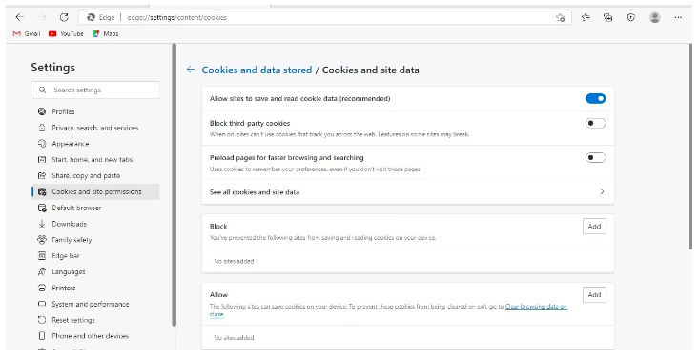Click the browser back arrow

[x=19, y=17]
